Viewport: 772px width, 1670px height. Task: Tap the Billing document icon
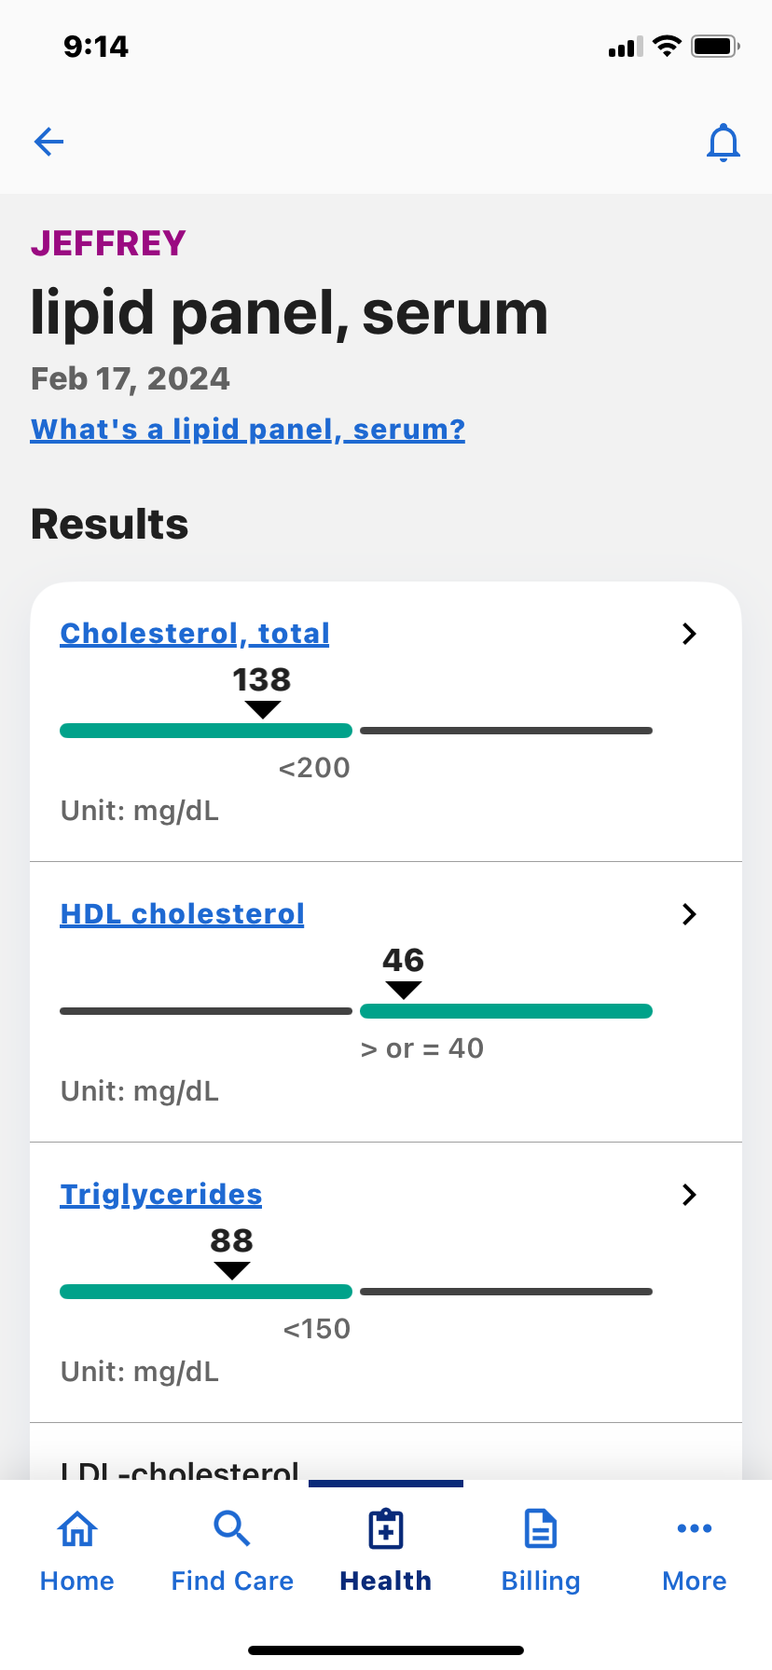click(541, 1529)
